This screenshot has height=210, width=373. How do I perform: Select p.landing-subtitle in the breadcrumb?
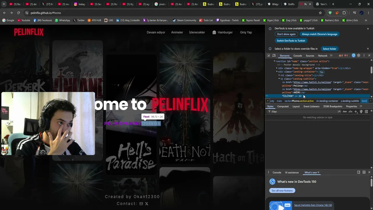coord(350,101)
